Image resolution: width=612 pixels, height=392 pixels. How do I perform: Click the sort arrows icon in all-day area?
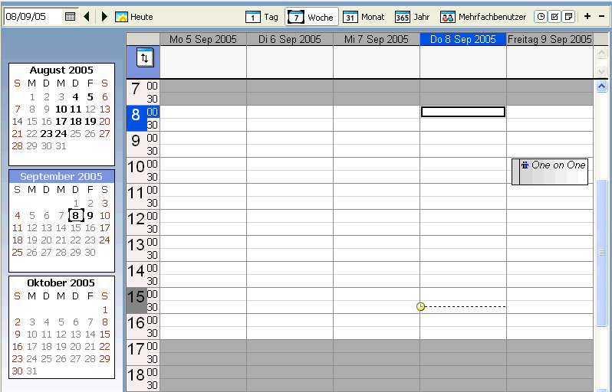145,58
